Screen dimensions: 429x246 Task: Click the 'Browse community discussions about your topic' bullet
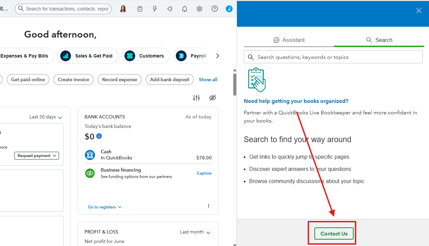click(x=307, y=181)
